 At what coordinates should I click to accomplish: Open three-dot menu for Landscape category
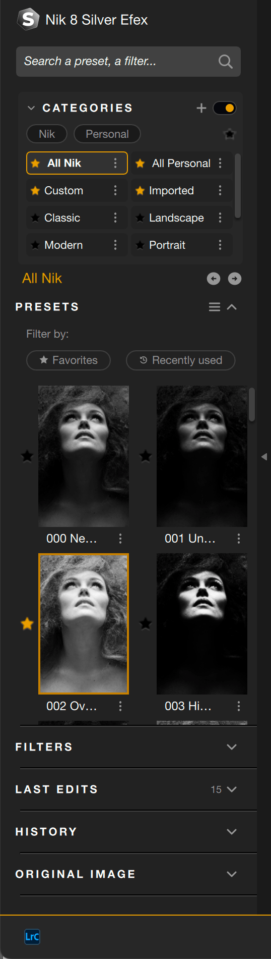click(220, 218)
